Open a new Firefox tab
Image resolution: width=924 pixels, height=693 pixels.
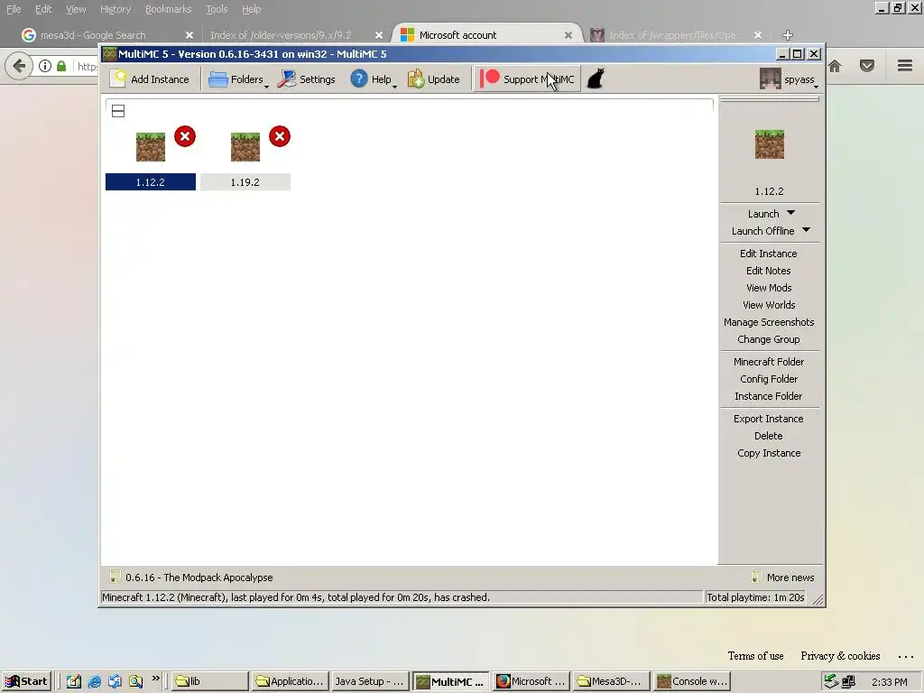pyautogui.click(x=787, y=35)
